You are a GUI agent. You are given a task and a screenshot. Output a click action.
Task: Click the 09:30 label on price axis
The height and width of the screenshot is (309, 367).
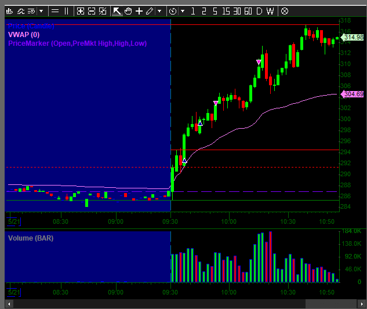coord(170,221)
